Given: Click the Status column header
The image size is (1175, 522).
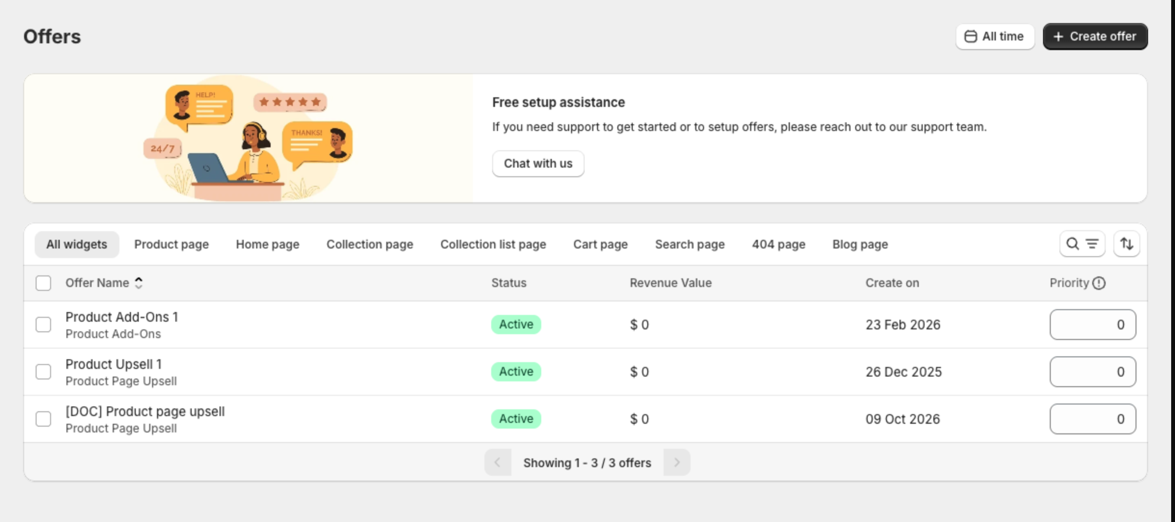Looking at the screenshot, I should tap(509, 283).
